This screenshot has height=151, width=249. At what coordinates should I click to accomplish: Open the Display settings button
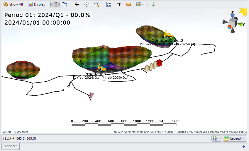[37, 4]
